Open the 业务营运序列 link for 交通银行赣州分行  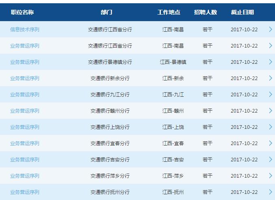pyautogui.click(x=25, y=111)
